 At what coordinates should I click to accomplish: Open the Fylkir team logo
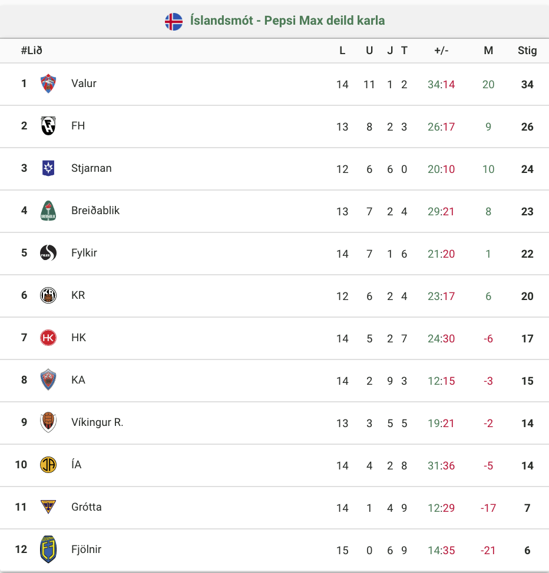pyautogui.click(x=48, y=253)
